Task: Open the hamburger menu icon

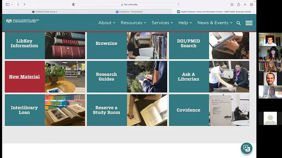Action: coord(249,23)
